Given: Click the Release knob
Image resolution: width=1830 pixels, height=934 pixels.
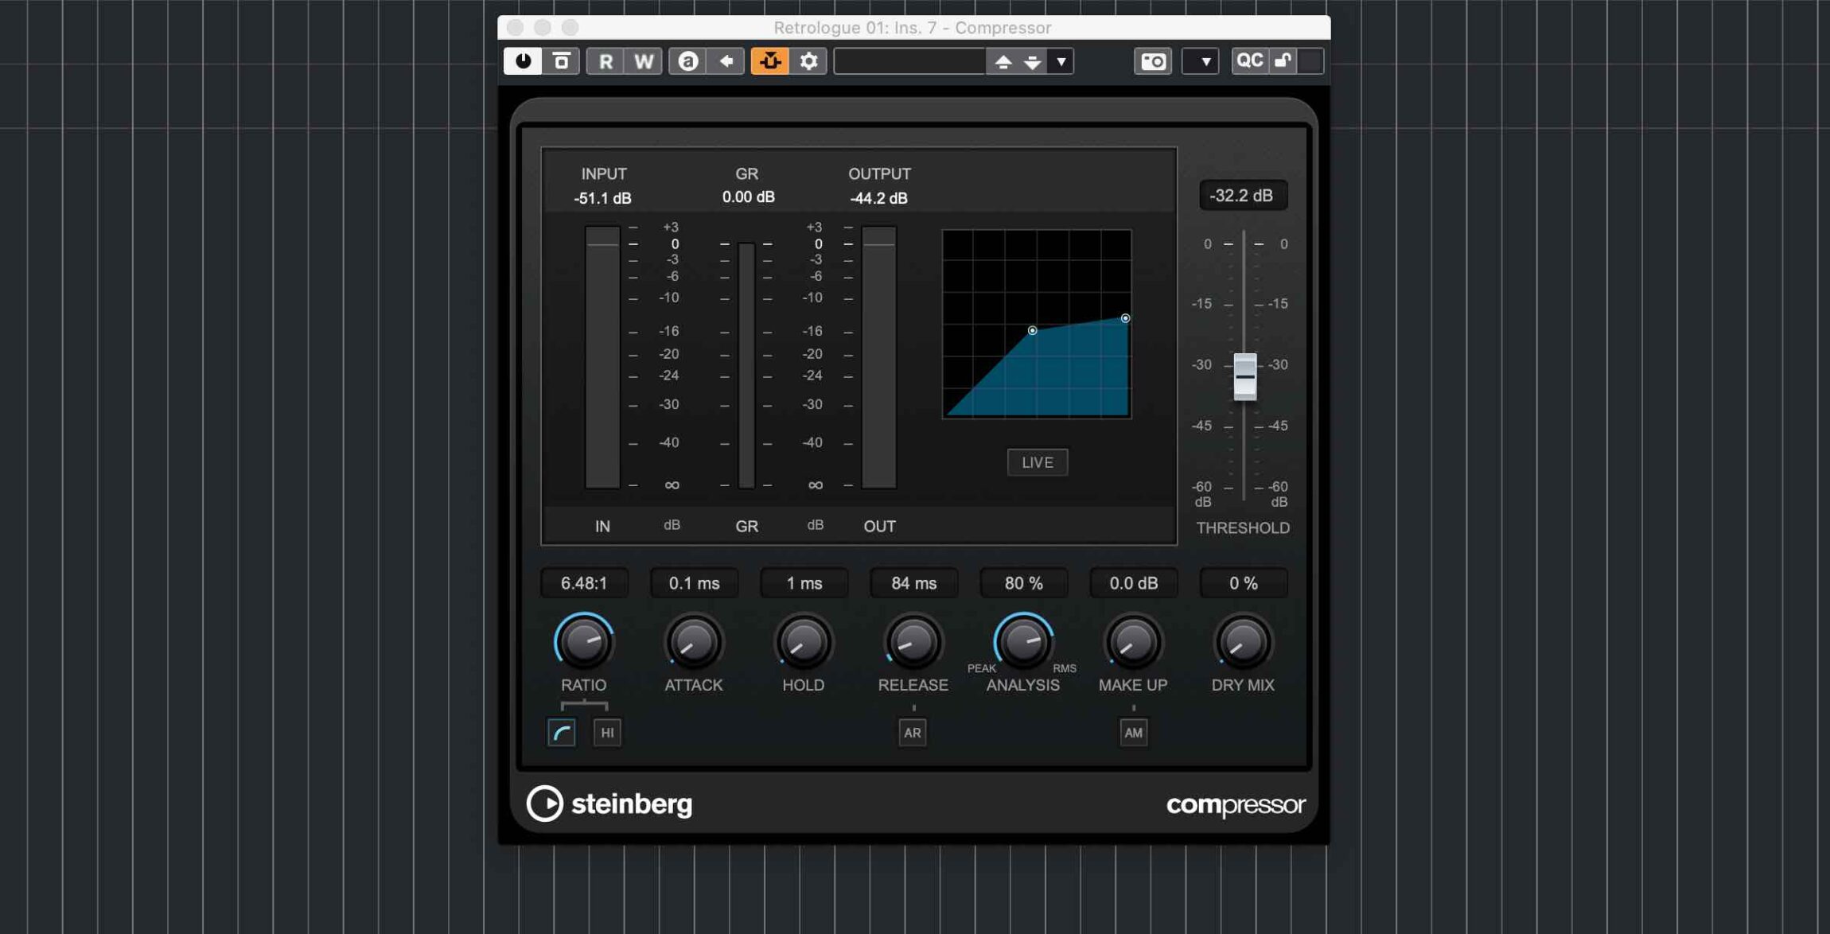Looking at the screenshot, I should click(x=913, y=641).
